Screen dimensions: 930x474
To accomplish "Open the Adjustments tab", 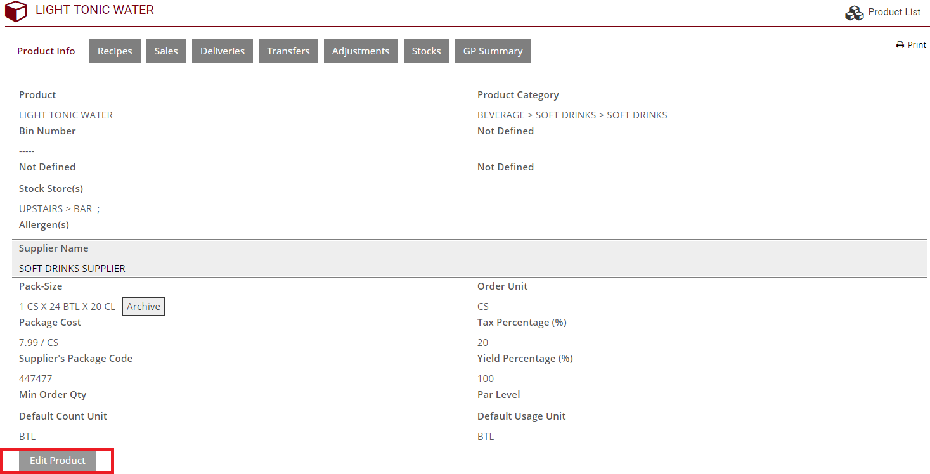I will tap(361, 51).
